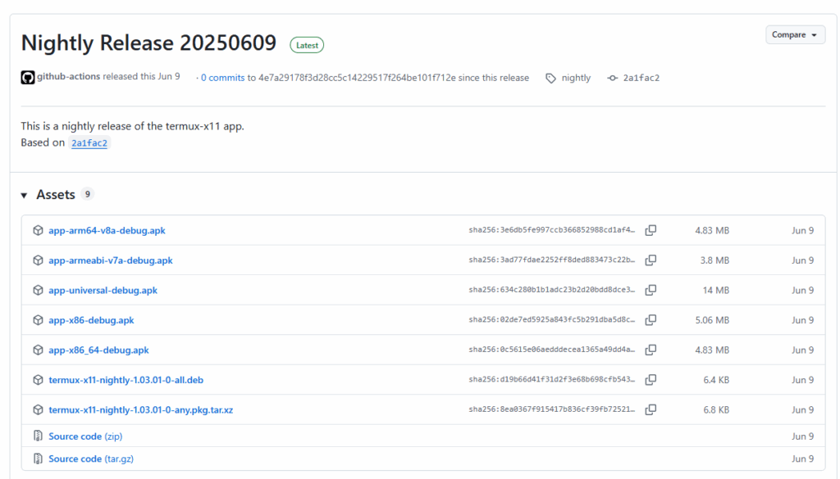
Task: Collapse the Assets section
Action: (x=24, y=195)
